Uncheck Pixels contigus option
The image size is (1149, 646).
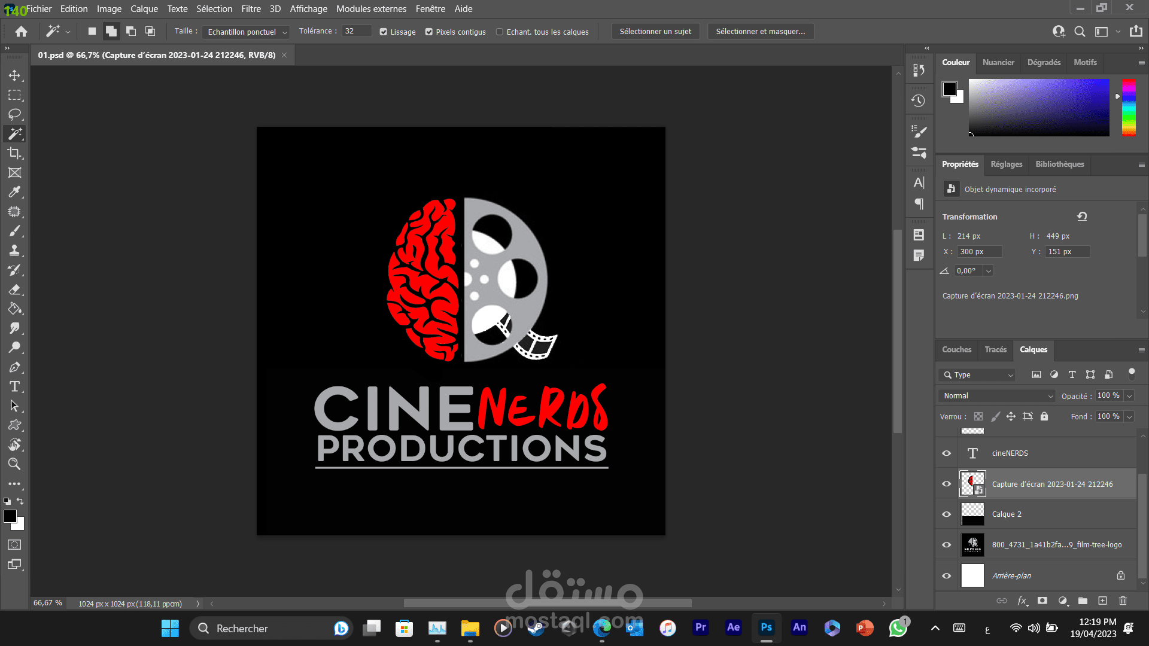429,32
